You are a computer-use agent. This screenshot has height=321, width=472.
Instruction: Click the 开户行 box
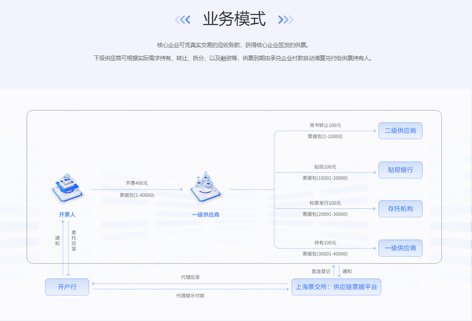tap(67, 287)
